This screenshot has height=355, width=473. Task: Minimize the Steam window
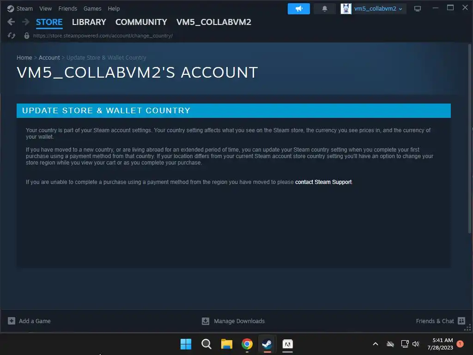(x=435, y=8)
